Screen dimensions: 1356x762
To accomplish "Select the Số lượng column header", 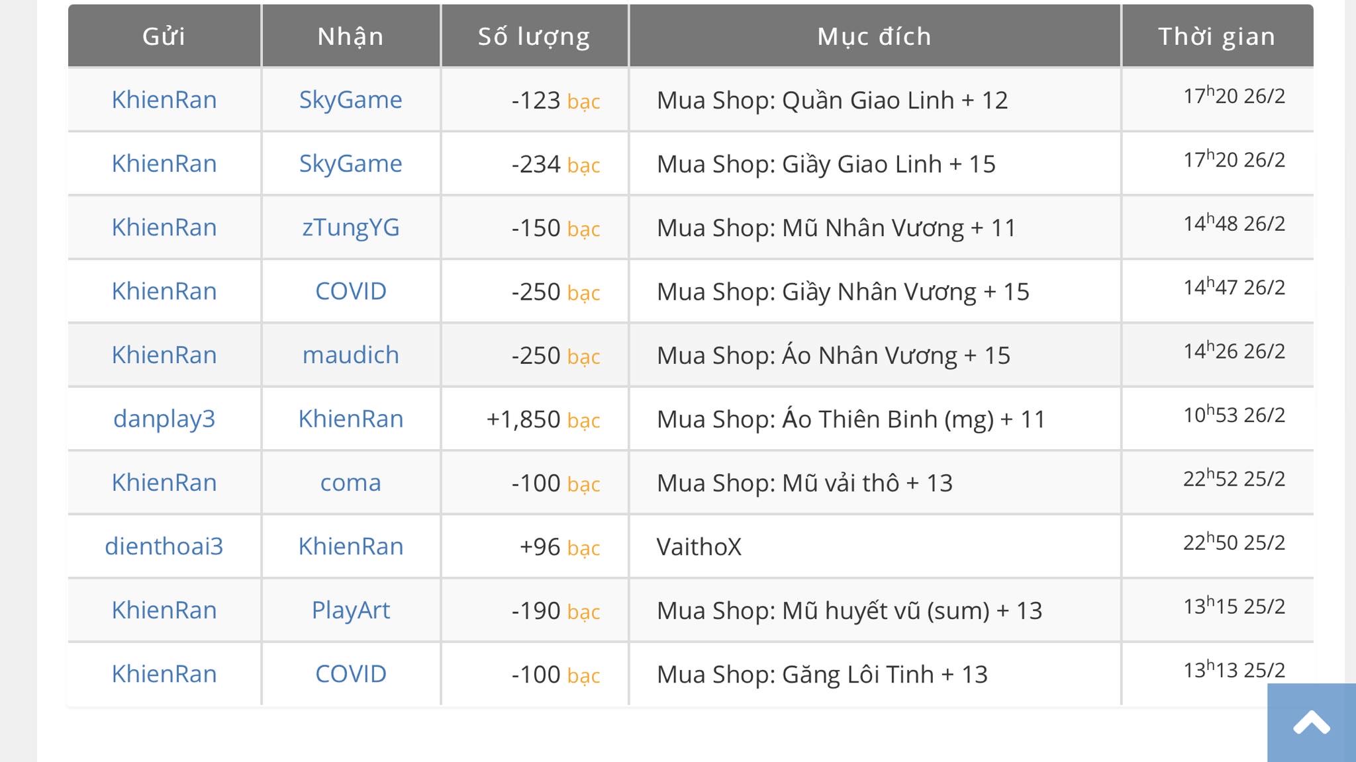I will point(534,36).
